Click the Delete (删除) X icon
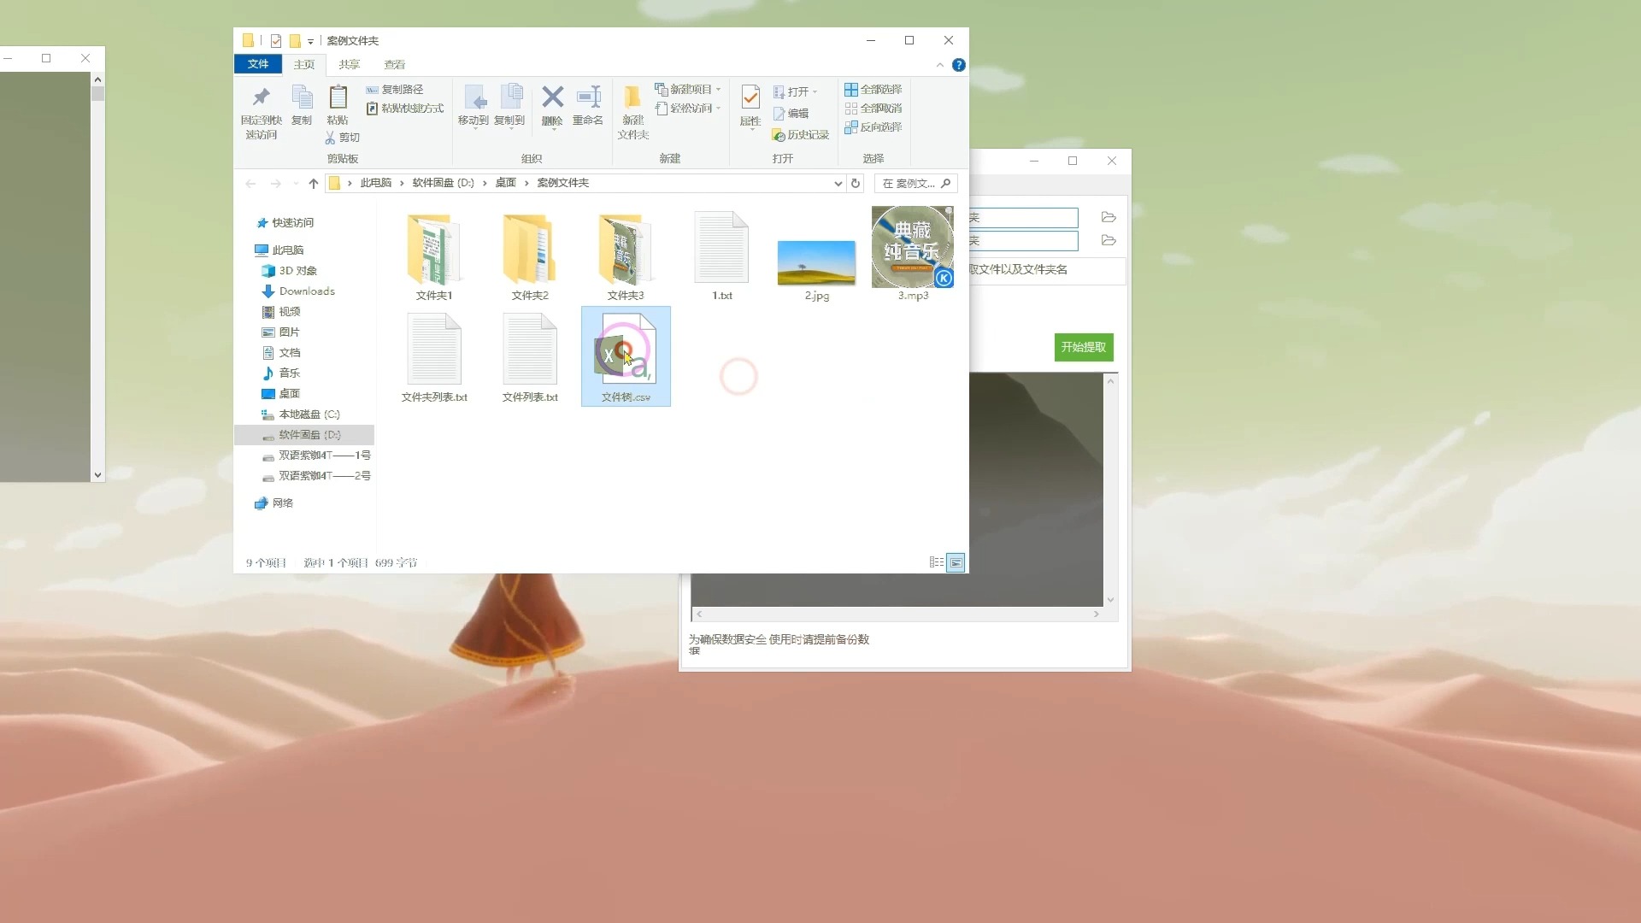The height and width of the screenshot is (923, 1641). pyautogui.click(x=552, y=97)
